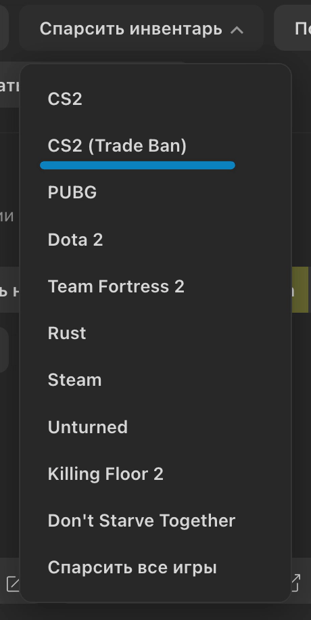
Task: Open the Спарсить инвентарь dropdown
Action: pyautogui.click(x=141, y=28)
